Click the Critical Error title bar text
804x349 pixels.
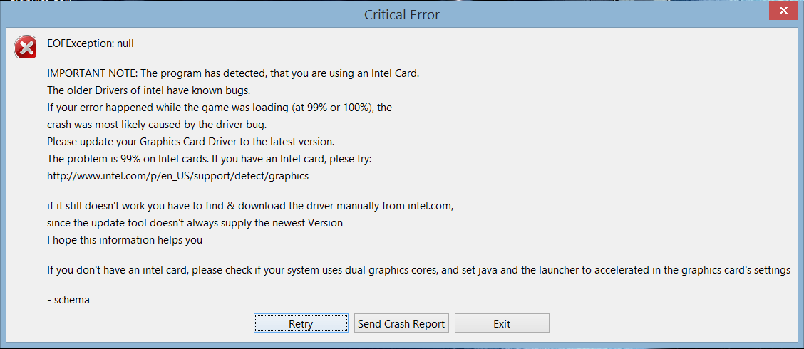click(x=402, y=14)
